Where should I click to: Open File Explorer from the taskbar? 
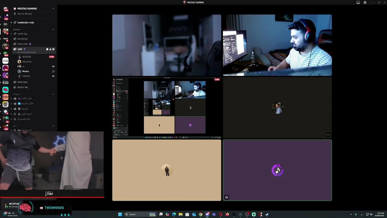coord(180,214)
